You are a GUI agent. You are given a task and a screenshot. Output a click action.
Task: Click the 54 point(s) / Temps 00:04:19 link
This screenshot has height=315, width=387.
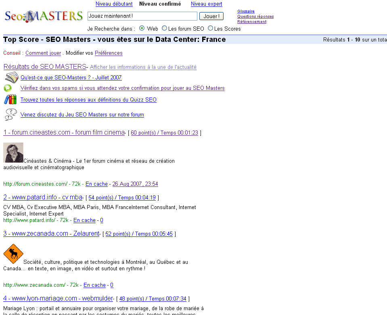[122, 197]
